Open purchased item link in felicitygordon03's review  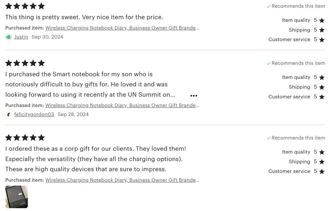[x=122, y=105]
